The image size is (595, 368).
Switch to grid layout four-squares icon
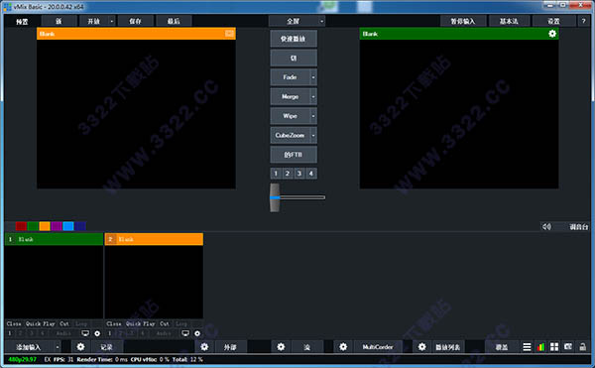click(x=554, y=347)
